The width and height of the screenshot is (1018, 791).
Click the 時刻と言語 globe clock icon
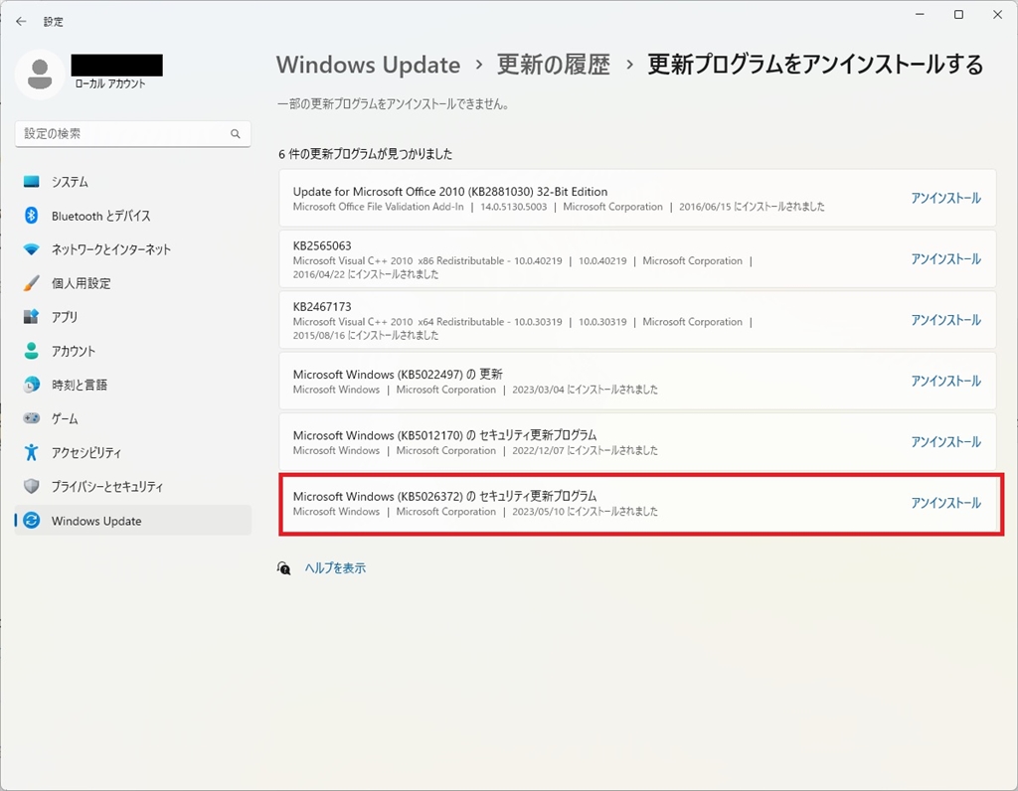click(31, 385)
